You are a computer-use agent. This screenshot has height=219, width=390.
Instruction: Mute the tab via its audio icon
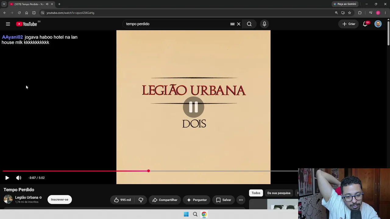click(x=47, y=4)
